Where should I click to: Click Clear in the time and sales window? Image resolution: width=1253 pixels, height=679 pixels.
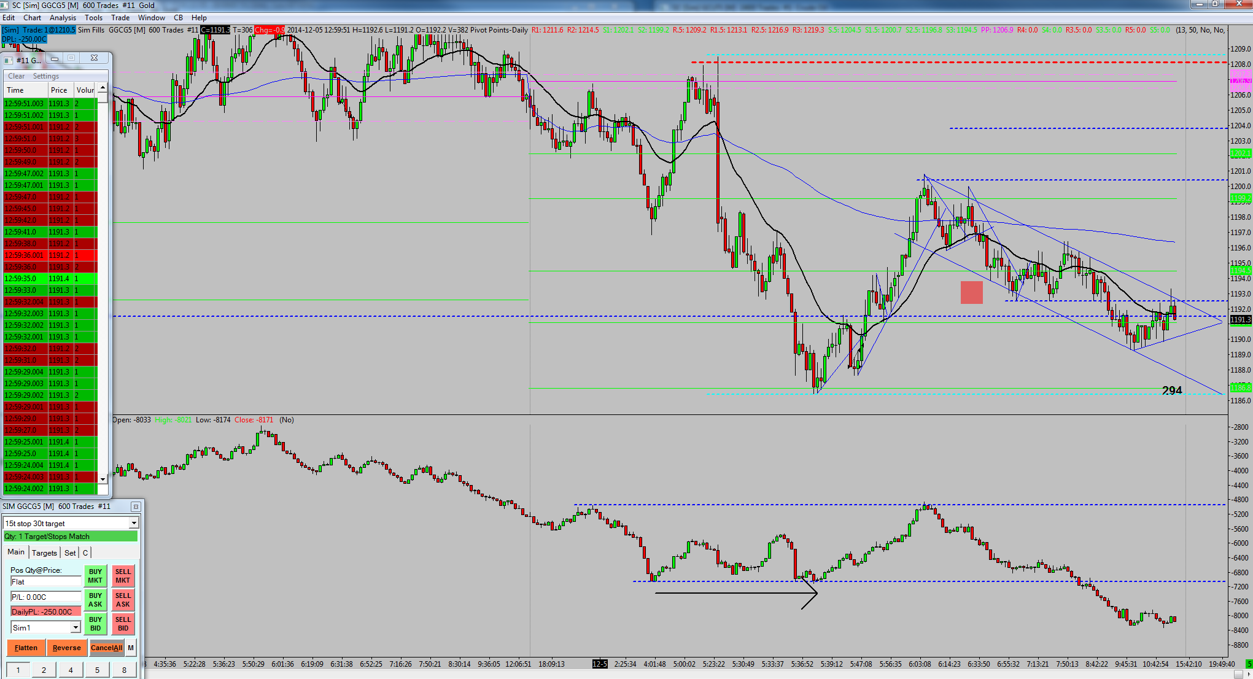click(x=17, y=76)
